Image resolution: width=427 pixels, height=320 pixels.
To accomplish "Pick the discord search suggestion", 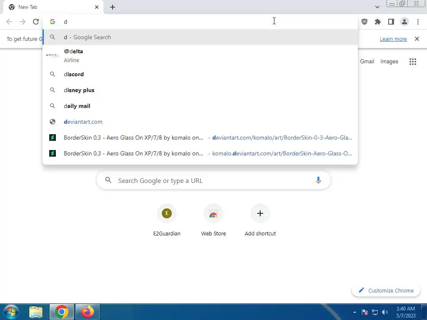I will click(200, 74).
